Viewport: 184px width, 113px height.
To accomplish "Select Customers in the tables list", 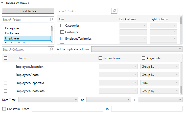I will tap(12, 33).
